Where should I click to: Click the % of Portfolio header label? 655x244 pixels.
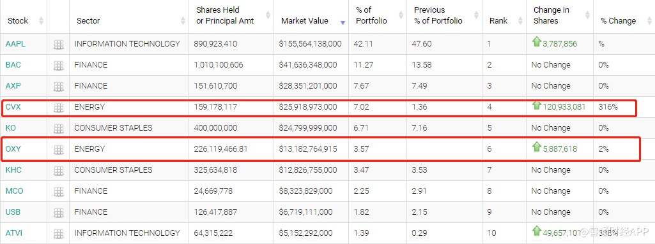tap(371, 15)
